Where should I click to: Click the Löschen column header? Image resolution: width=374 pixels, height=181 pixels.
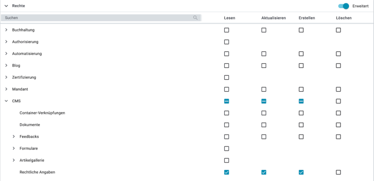coord(343,18)
